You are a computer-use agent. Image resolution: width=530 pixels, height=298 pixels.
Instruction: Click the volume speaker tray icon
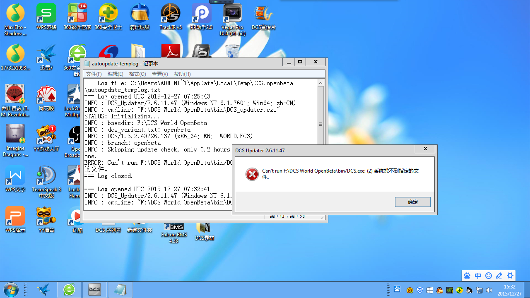[x=489, y=290]
